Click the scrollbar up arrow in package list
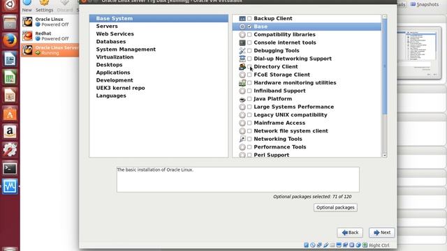 pos(385,17)
